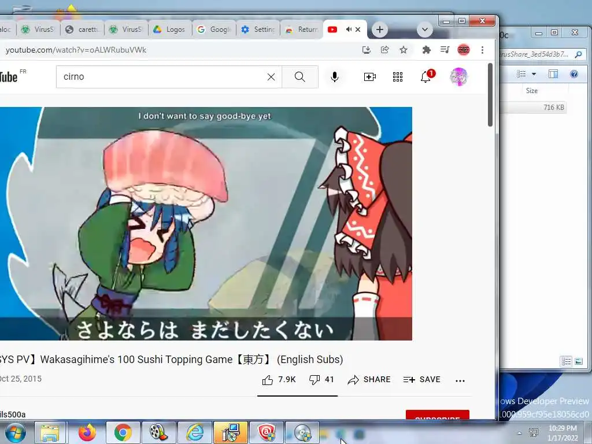Switch to the Logos tab
592x444 pixels.
(x=170, y=29)
